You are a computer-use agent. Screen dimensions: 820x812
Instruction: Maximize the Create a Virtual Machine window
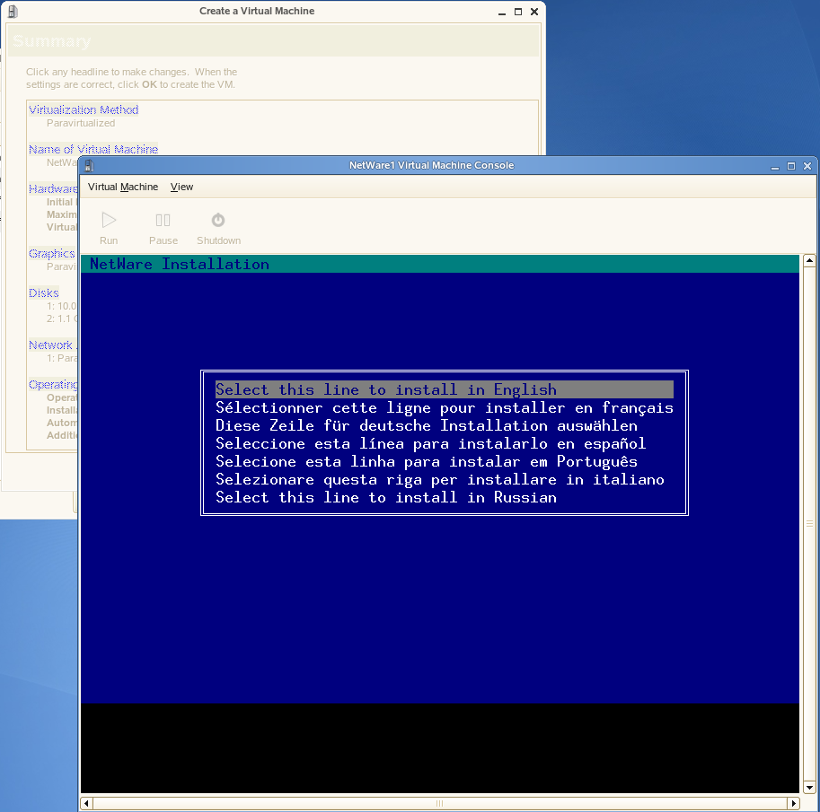coord(518,12)
